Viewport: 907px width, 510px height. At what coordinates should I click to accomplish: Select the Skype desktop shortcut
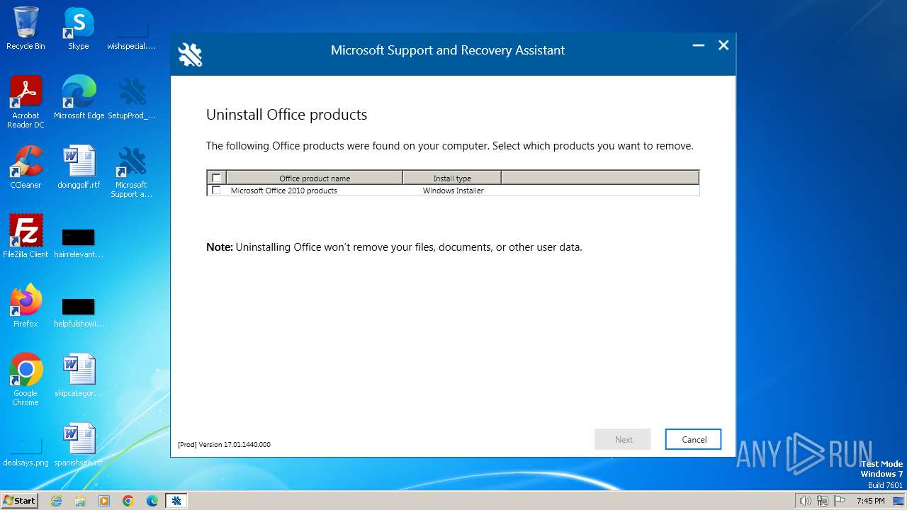click(x=78, y=28)
